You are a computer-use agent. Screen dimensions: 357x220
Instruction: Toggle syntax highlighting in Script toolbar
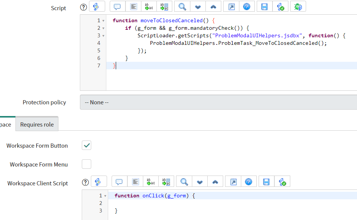tap(97, 7)
